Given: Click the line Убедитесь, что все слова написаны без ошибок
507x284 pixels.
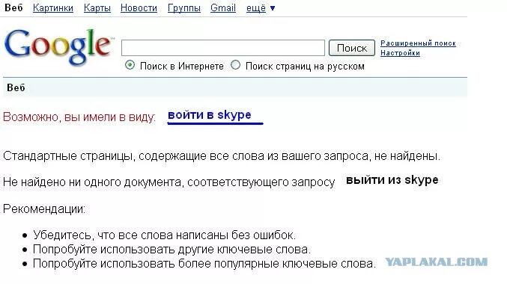Looking at the screenshot, I should pos(164,235).
